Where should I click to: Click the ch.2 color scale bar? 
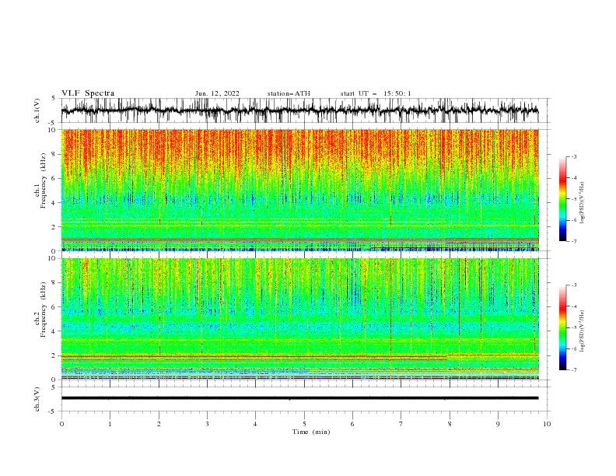pyautogui.click(x=562, y=327)
